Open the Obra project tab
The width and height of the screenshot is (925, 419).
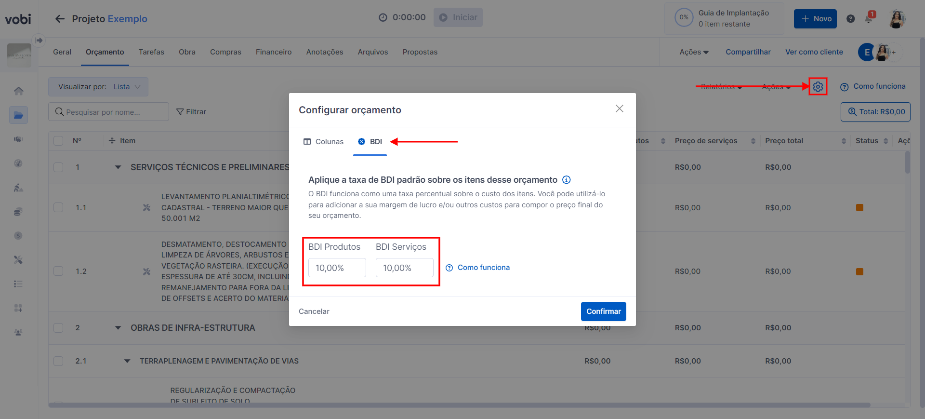187,52
